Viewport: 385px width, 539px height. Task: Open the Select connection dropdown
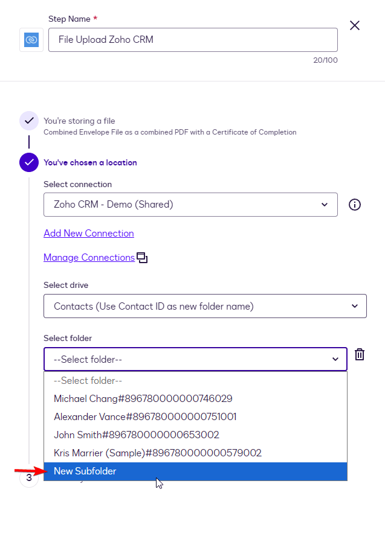190,205
